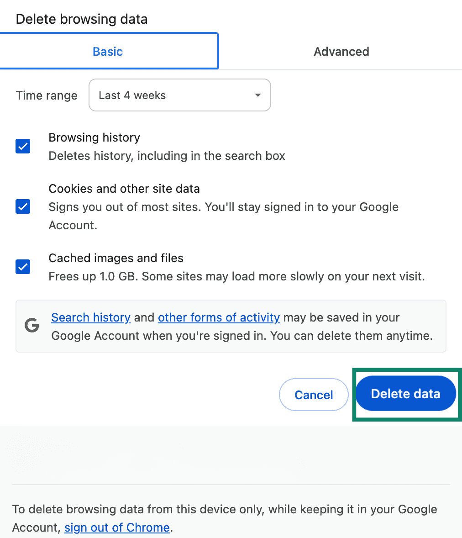Open the other forms of activity link
Image resolution: width=462 pixels, height=538 pixels.
pyautogui.click(x=219, y=317)
